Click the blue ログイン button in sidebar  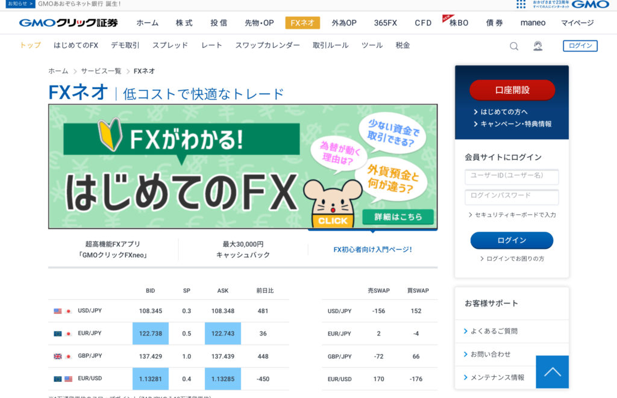(512, 240)
